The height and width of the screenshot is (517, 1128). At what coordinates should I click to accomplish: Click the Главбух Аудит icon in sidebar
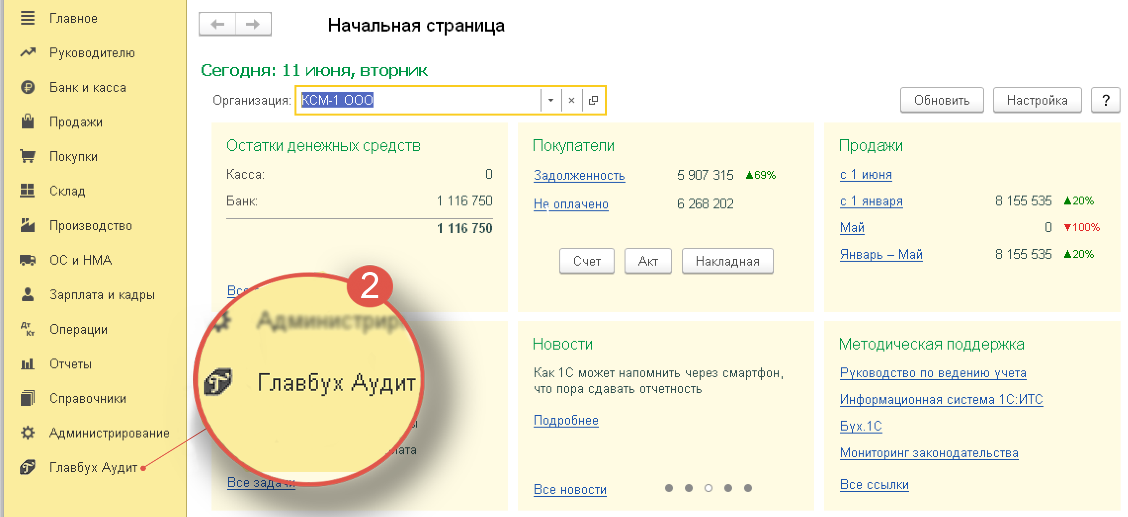[28, 467]
